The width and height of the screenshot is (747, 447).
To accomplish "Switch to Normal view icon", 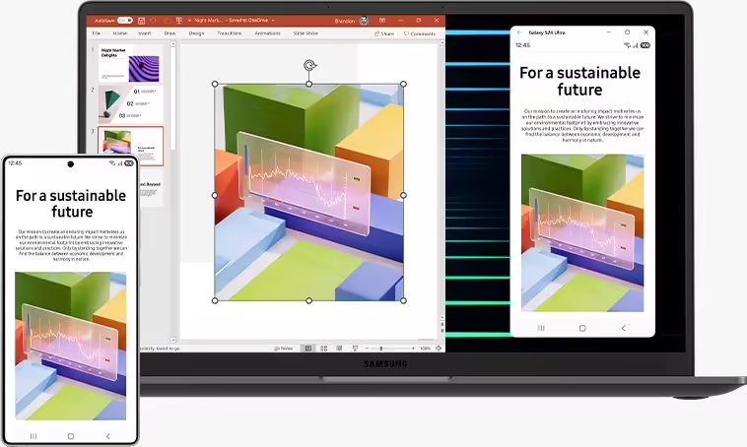I will [x=308, y=348].
